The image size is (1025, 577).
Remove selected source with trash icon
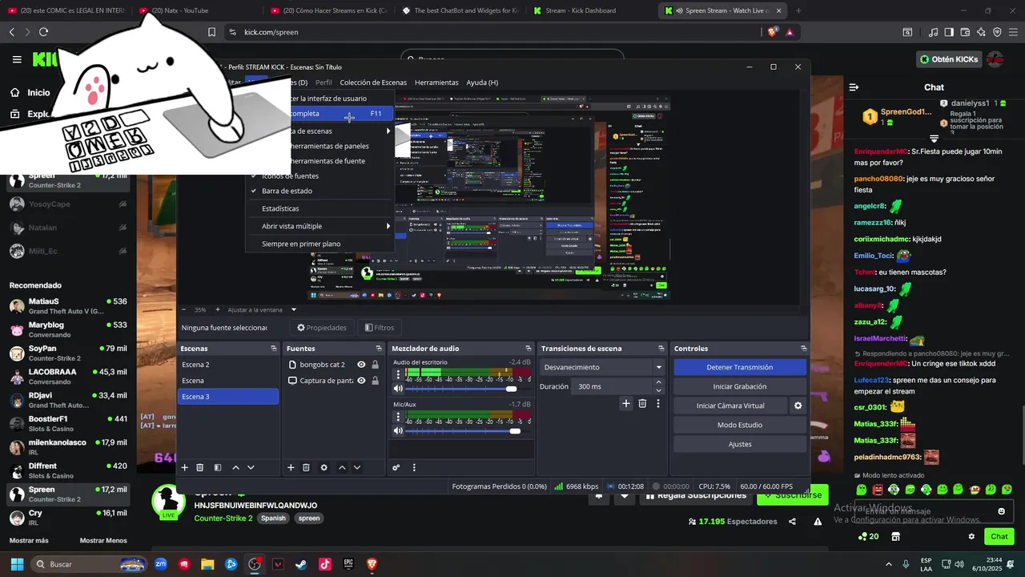306,467
